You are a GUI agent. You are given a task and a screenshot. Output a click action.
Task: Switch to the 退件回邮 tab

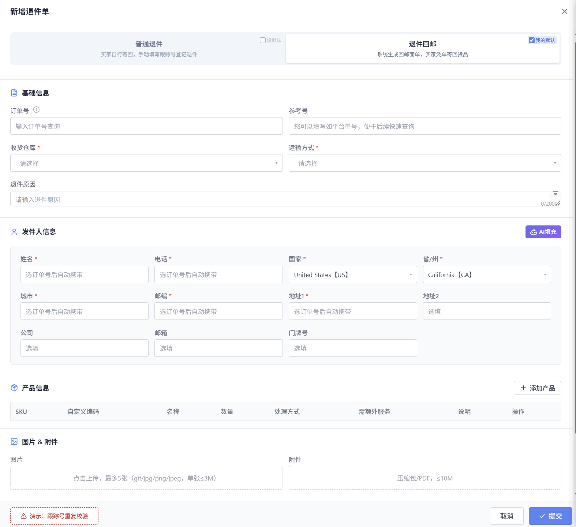(x=423, y=48)
